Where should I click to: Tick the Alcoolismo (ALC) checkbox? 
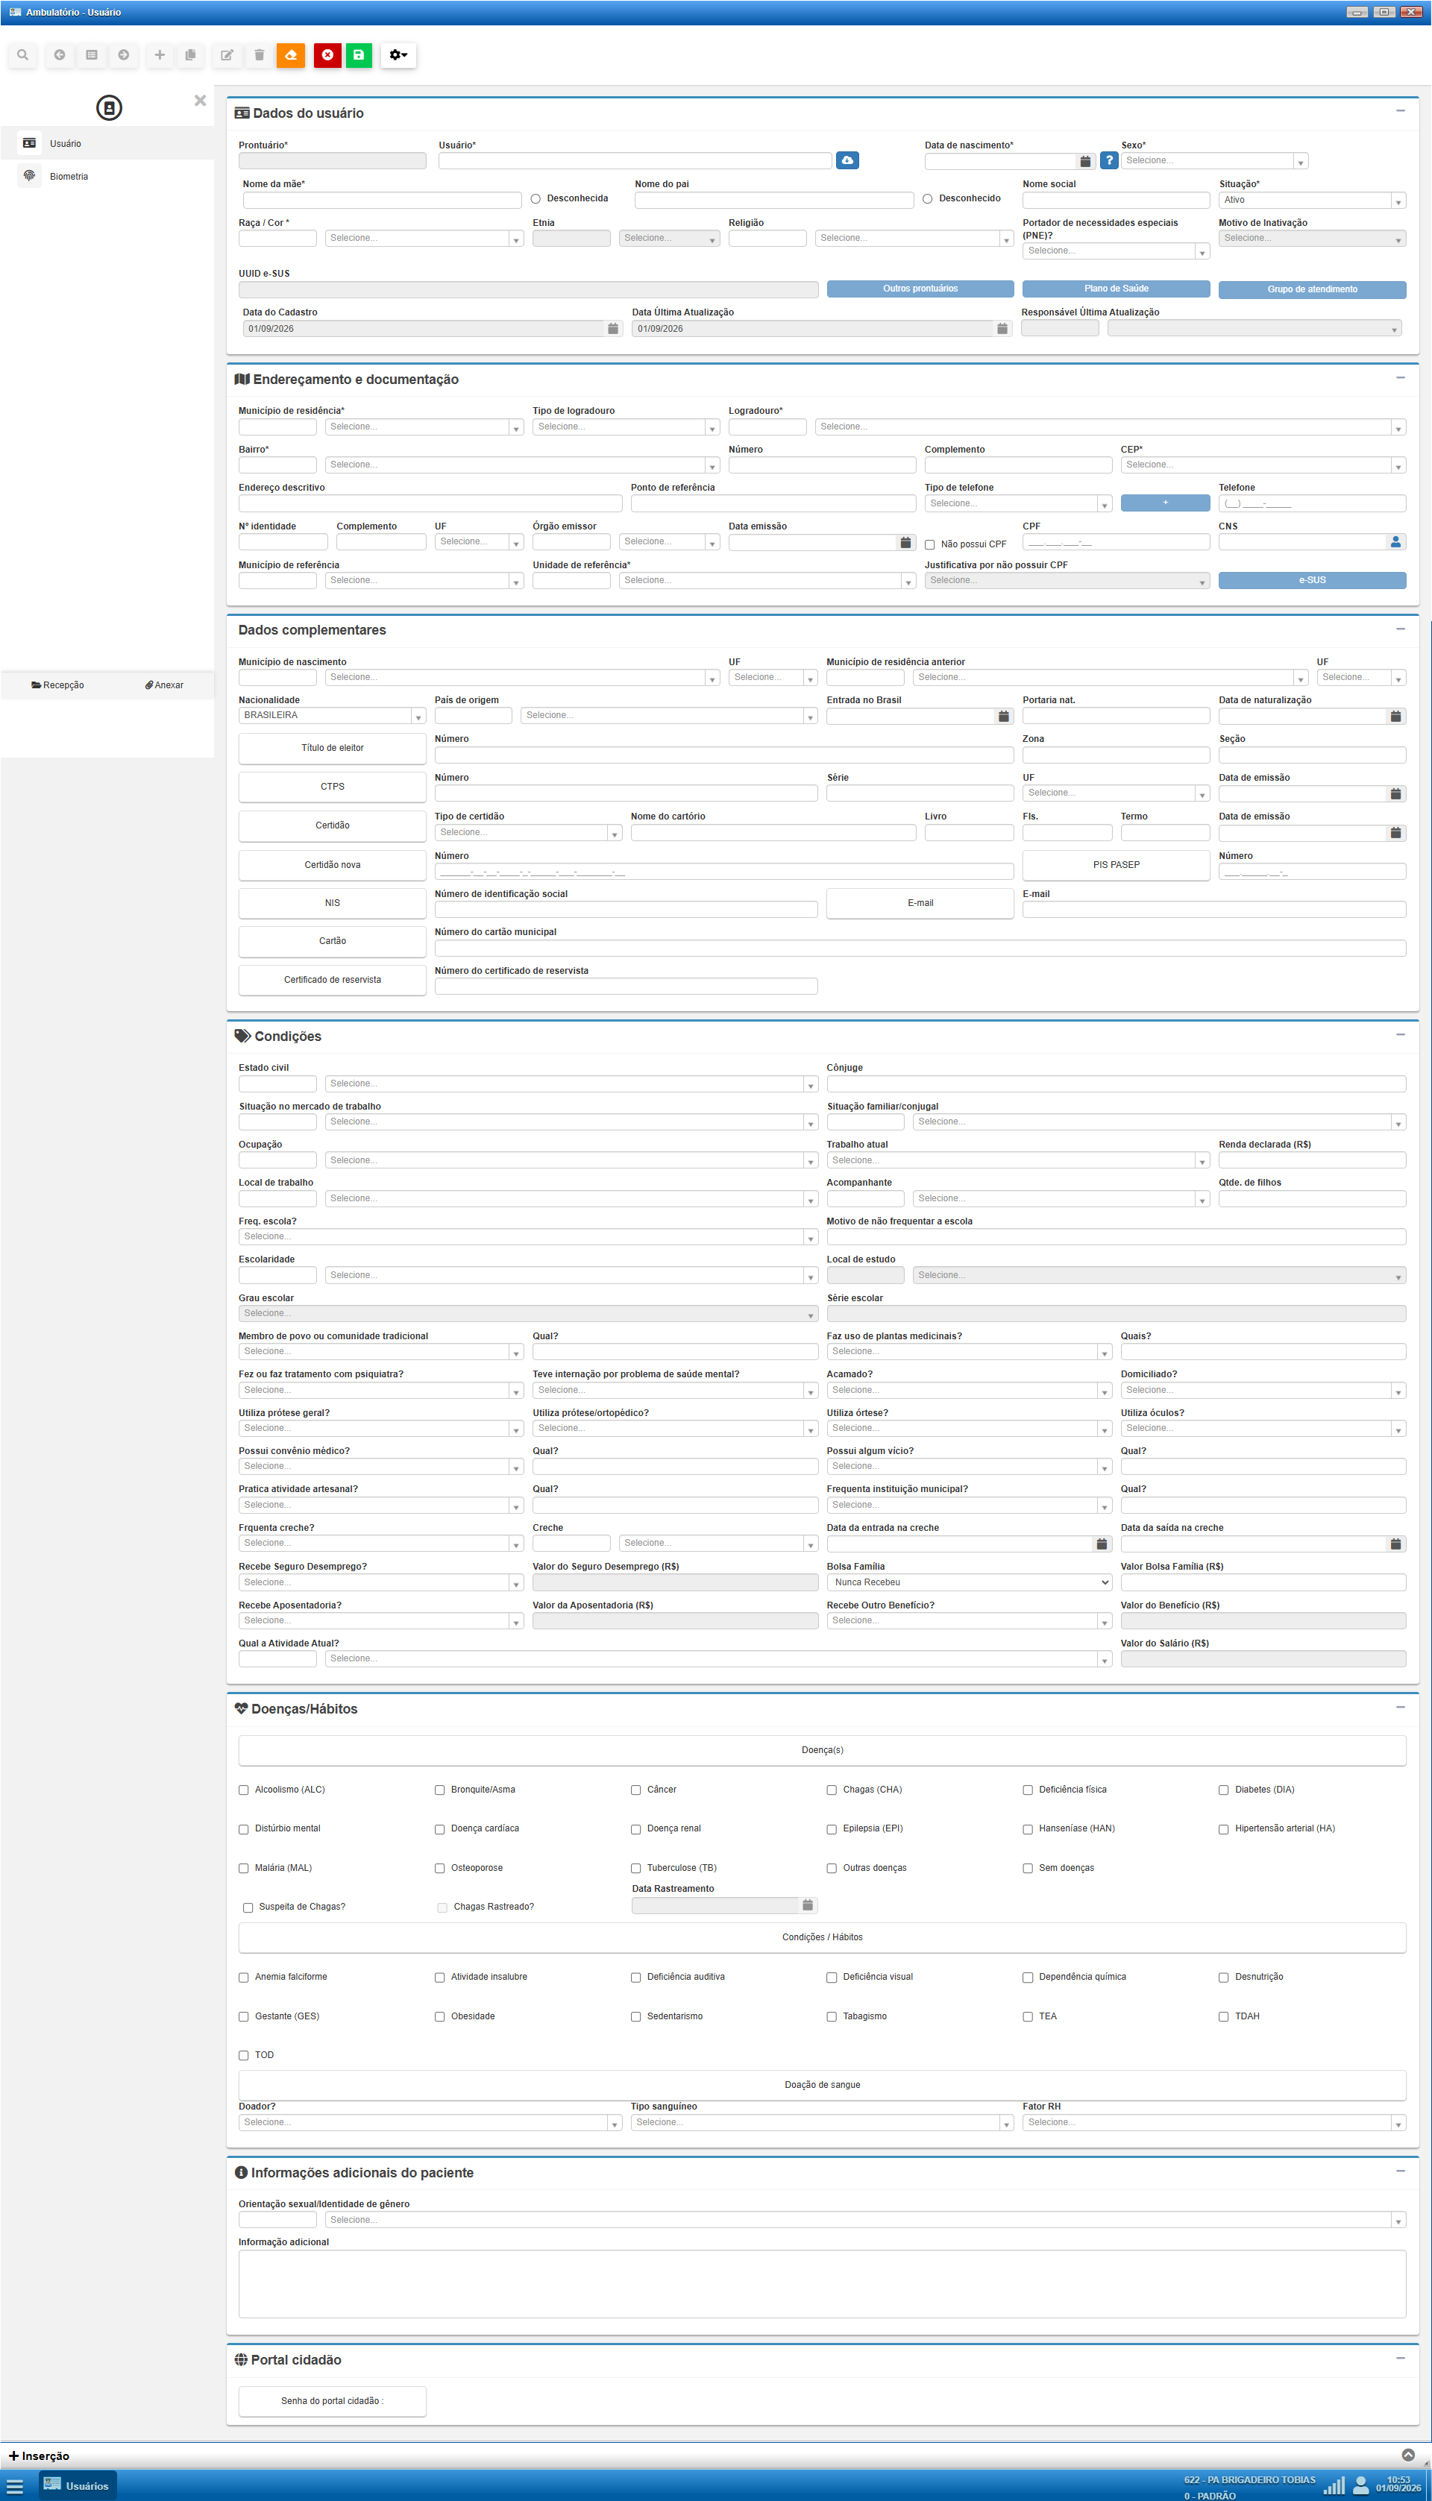point(244,1790)
